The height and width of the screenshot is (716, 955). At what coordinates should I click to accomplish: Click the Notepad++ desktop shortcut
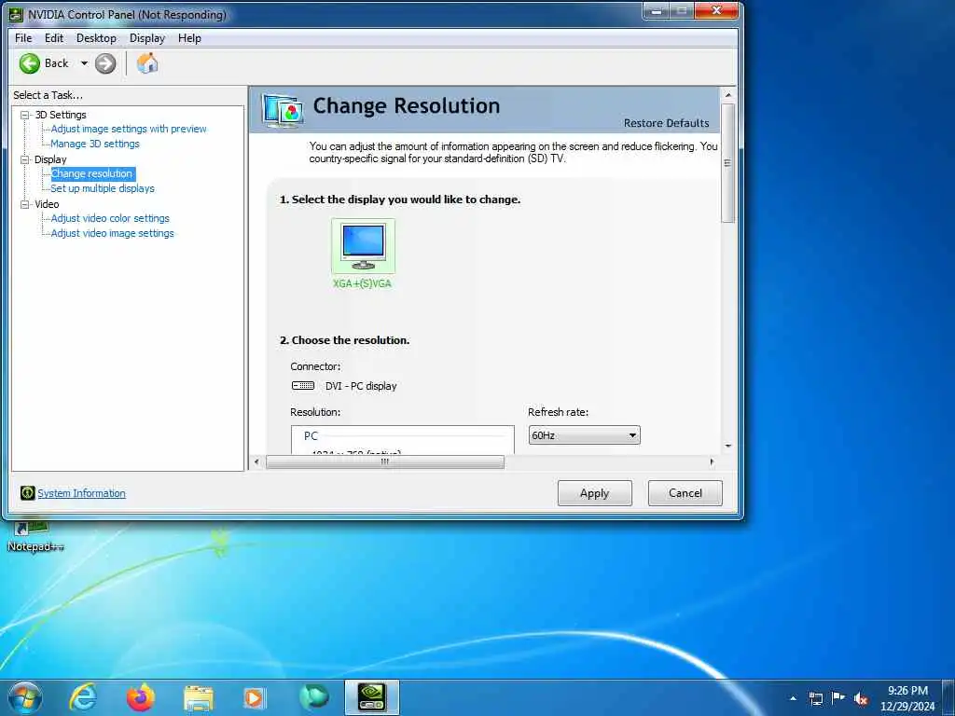(x=35, y=536)
